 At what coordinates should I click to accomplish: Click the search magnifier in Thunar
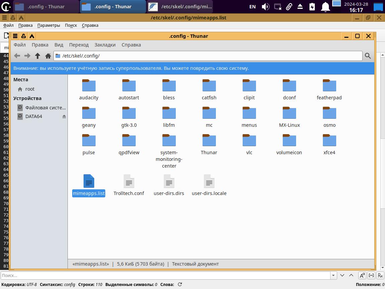click(368, 56)
